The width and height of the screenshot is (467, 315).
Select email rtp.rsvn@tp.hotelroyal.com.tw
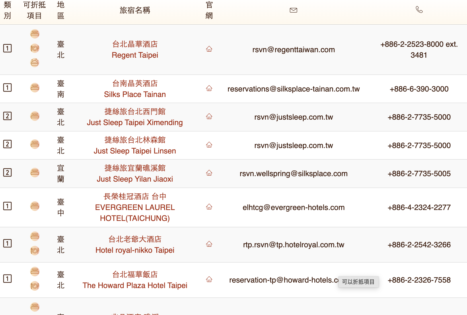click(293, 245)
